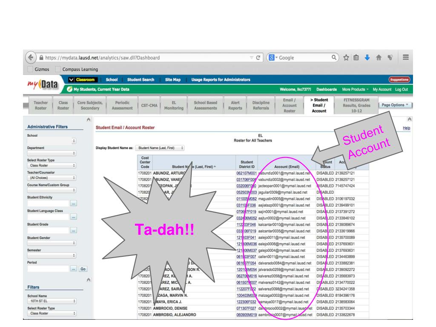Open the Google search engine selector
This screenshot has width=436, height=327.
[x=273, y=57]
